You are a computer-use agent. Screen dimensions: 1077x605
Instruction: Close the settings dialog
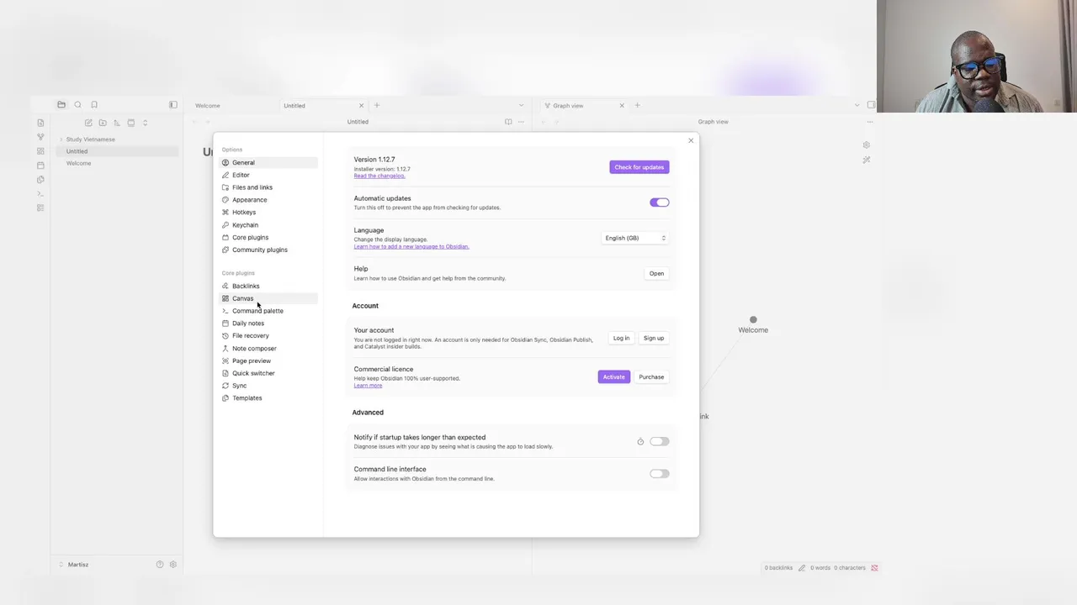(x=691, y=140)
